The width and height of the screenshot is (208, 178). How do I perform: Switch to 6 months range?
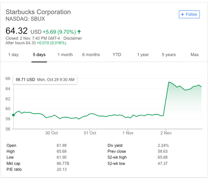click(91, 54)
